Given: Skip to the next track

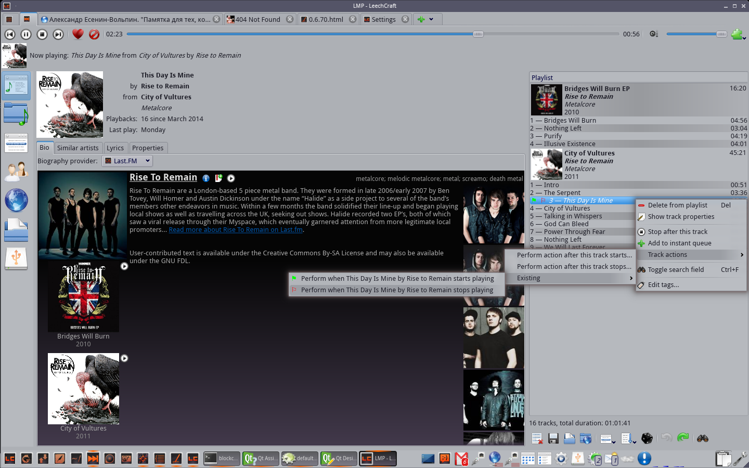Looking at the screenshot, I should point(58,34).
